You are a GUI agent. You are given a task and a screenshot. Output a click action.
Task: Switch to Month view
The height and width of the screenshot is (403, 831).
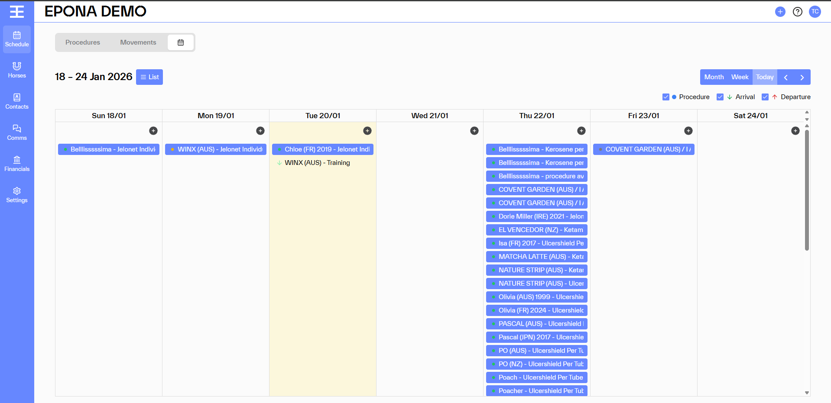(x=714, y=77)
